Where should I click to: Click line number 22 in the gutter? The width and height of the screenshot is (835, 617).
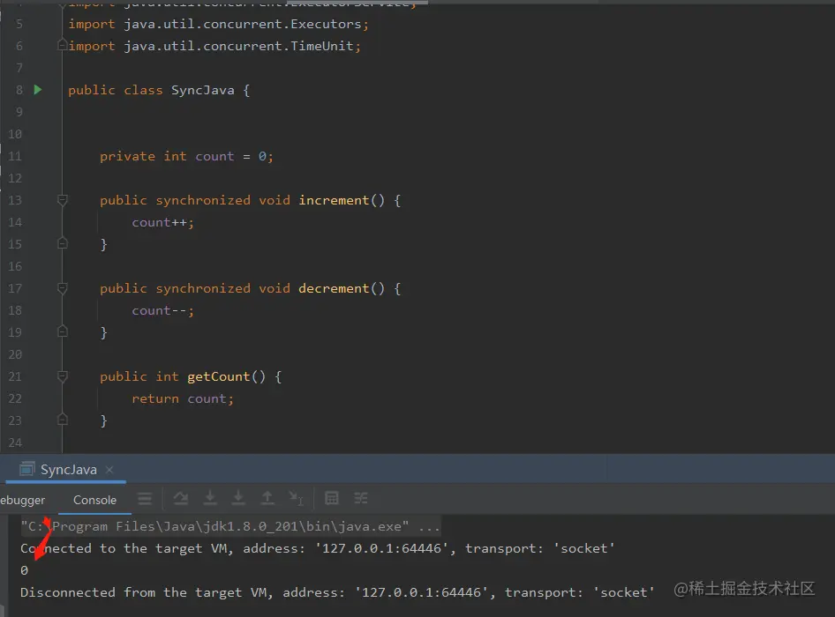[15, 399]
